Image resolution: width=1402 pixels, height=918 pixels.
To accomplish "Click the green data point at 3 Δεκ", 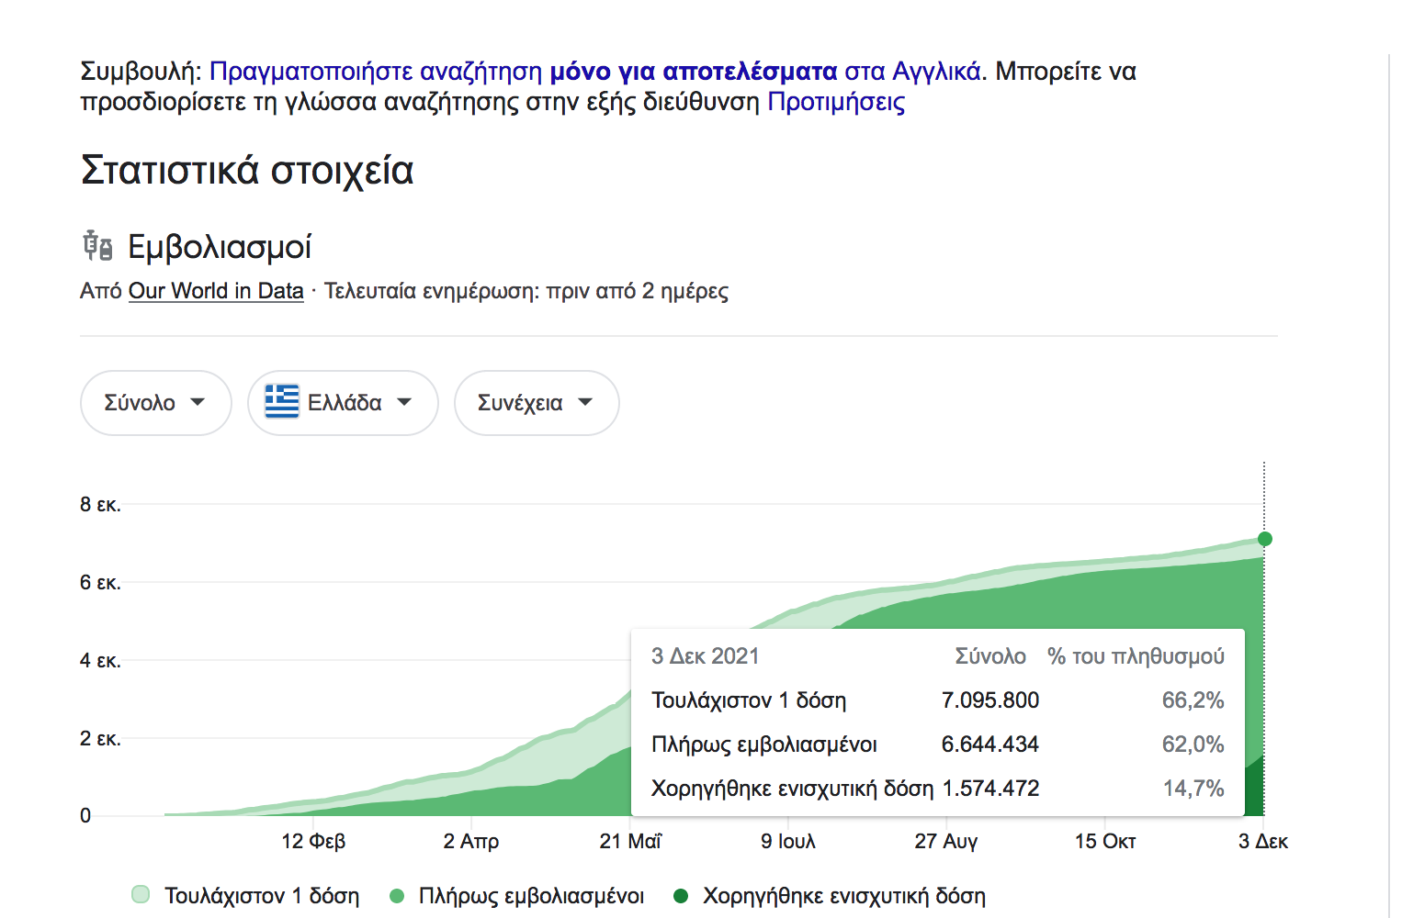I will tap(1265, 539).
